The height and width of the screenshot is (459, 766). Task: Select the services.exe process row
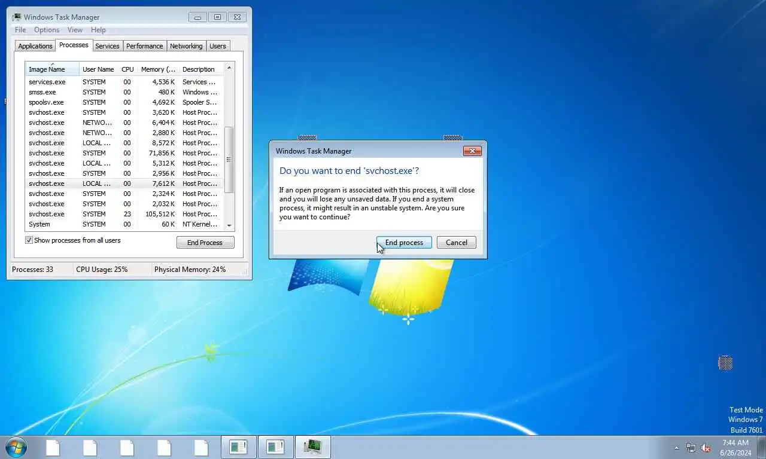[x=124, y=82]
